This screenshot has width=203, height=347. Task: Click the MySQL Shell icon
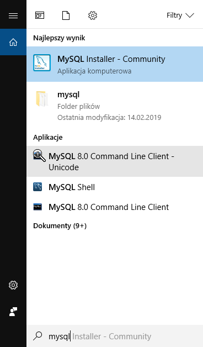point(38,187)
